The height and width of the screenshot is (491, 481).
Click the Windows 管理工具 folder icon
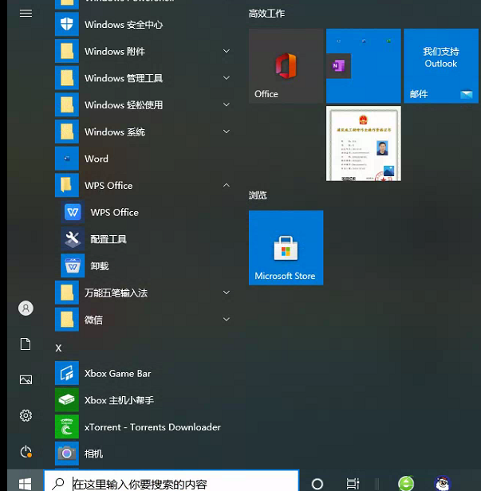click(x=67, y=78)
